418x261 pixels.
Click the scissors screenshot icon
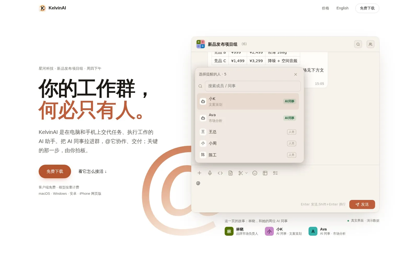pyautogui.click(x=241, y=173)
